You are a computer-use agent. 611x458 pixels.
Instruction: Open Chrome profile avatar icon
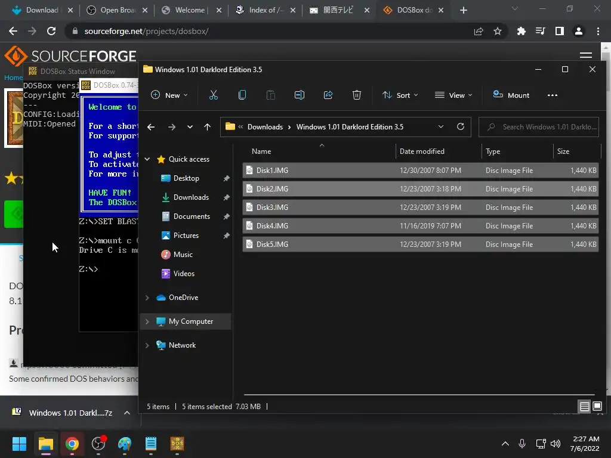pyautogui.click(x=579, y=31)
